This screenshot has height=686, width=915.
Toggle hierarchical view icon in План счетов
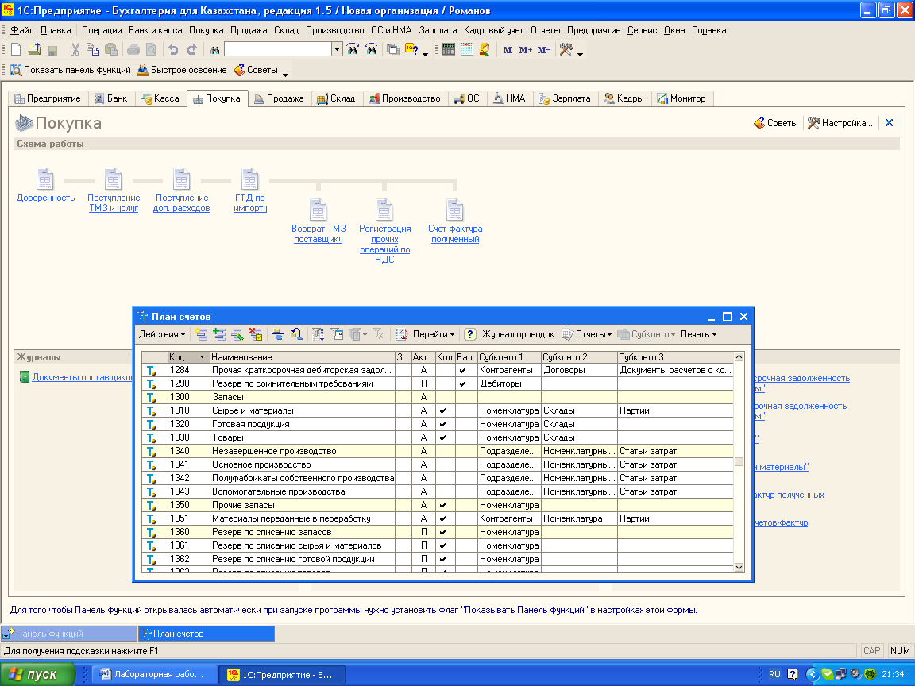tap(278, 334)
